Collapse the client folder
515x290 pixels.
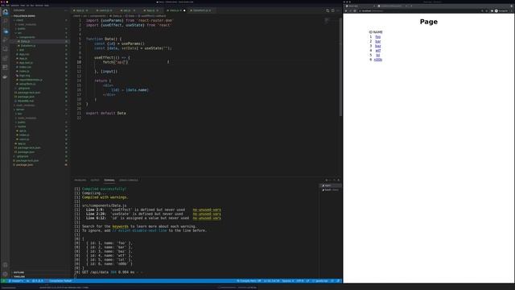19,20
